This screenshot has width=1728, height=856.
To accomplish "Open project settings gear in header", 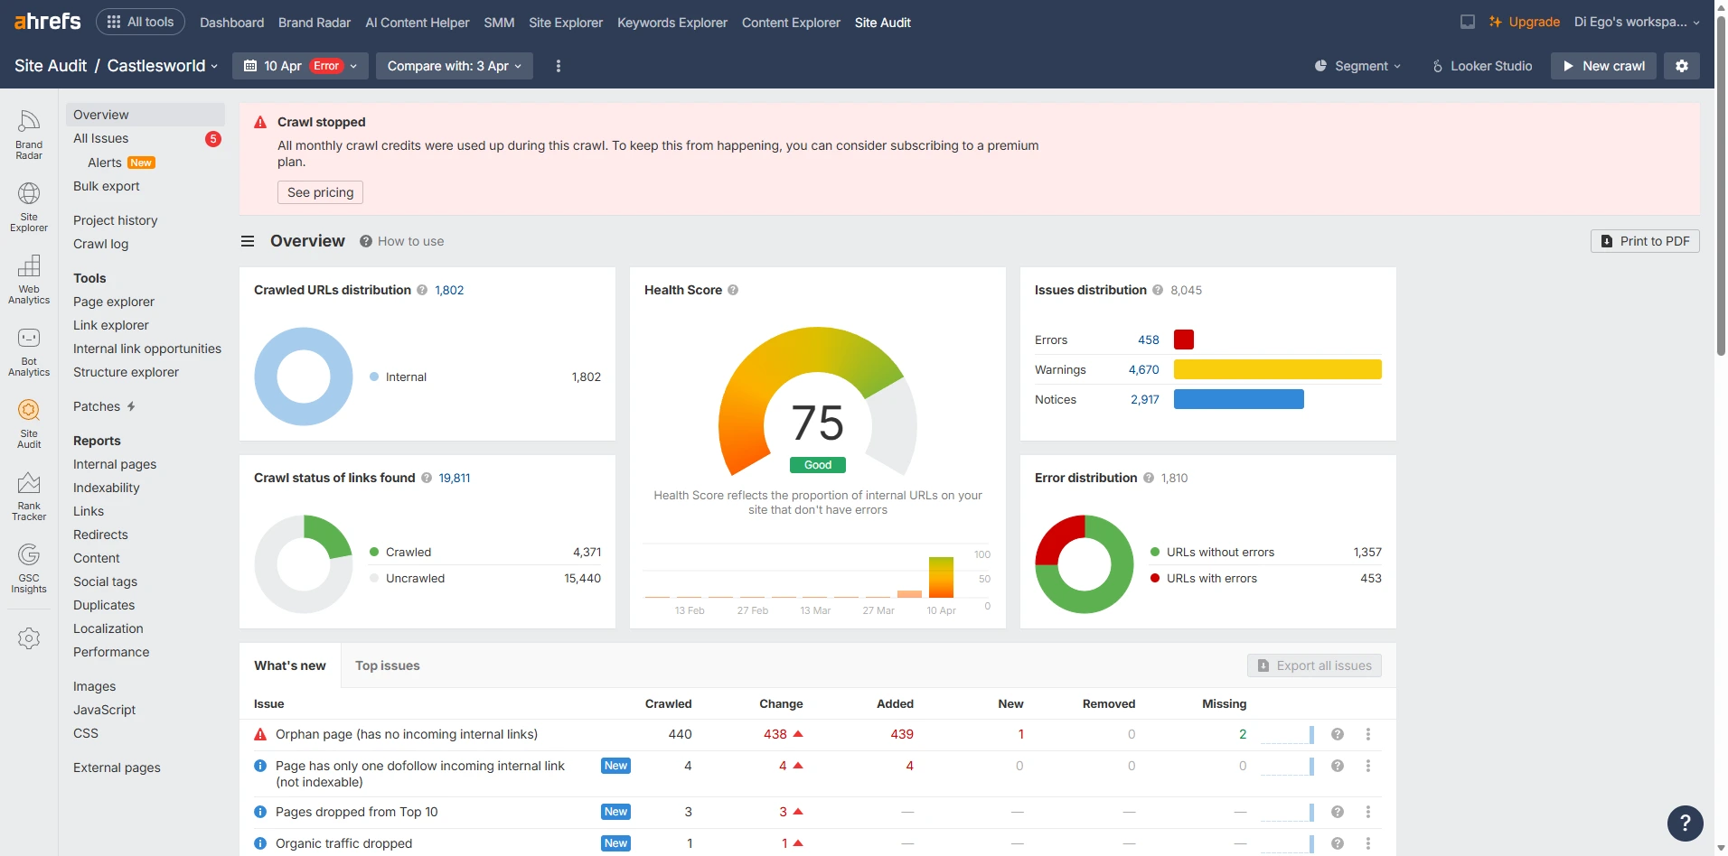I will tap(1682, 66).
